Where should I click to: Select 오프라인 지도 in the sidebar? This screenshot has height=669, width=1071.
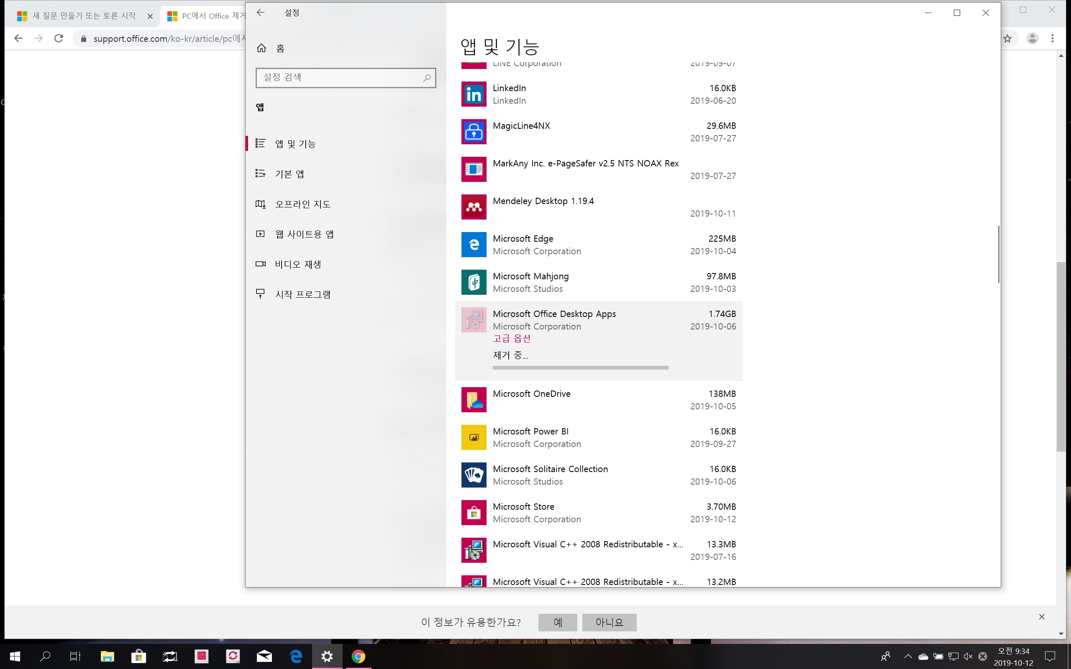coord(303,204)
